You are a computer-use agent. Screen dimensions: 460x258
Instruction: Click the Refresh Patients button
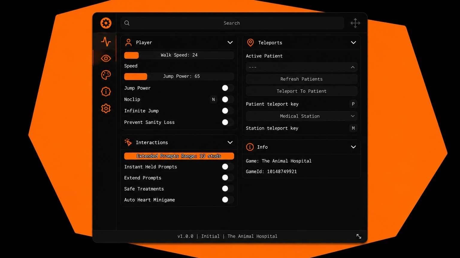[302, 79]
